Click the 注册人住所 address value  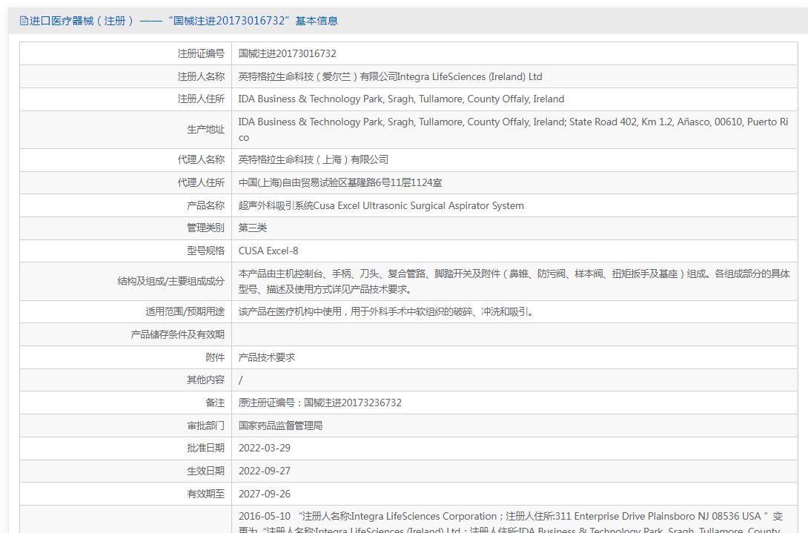[401, 99]
